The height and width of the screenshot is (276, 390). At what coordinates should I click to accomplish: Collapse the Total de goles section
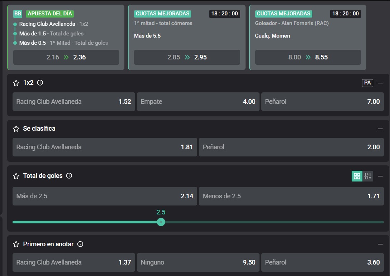(x=380, y=176)
